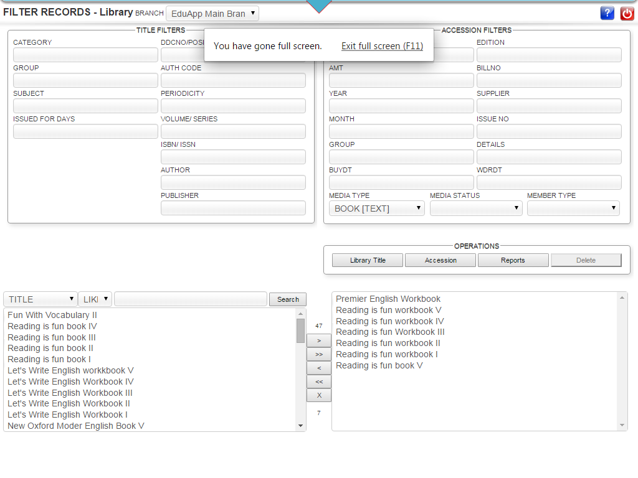Image resolution: width=638 pixels, height=478 pixels.
Task: Click the Search button
Action: pyautogui.click(x=287, y=299)
